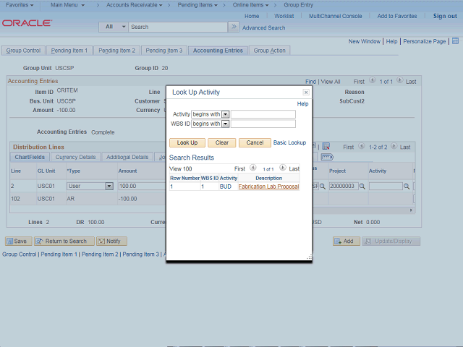This screenshot has height=347, width=463.
Task: Open Advanced Search link
Action: (263, 27)
